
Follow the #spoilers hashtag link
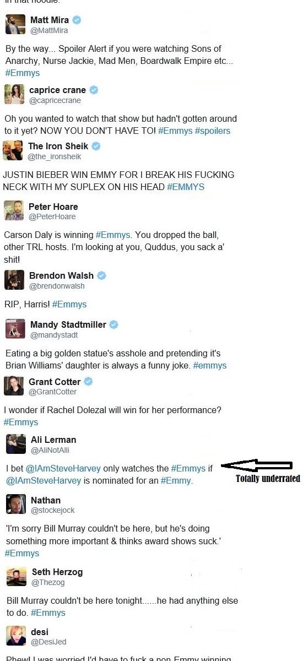pos(212,131)
